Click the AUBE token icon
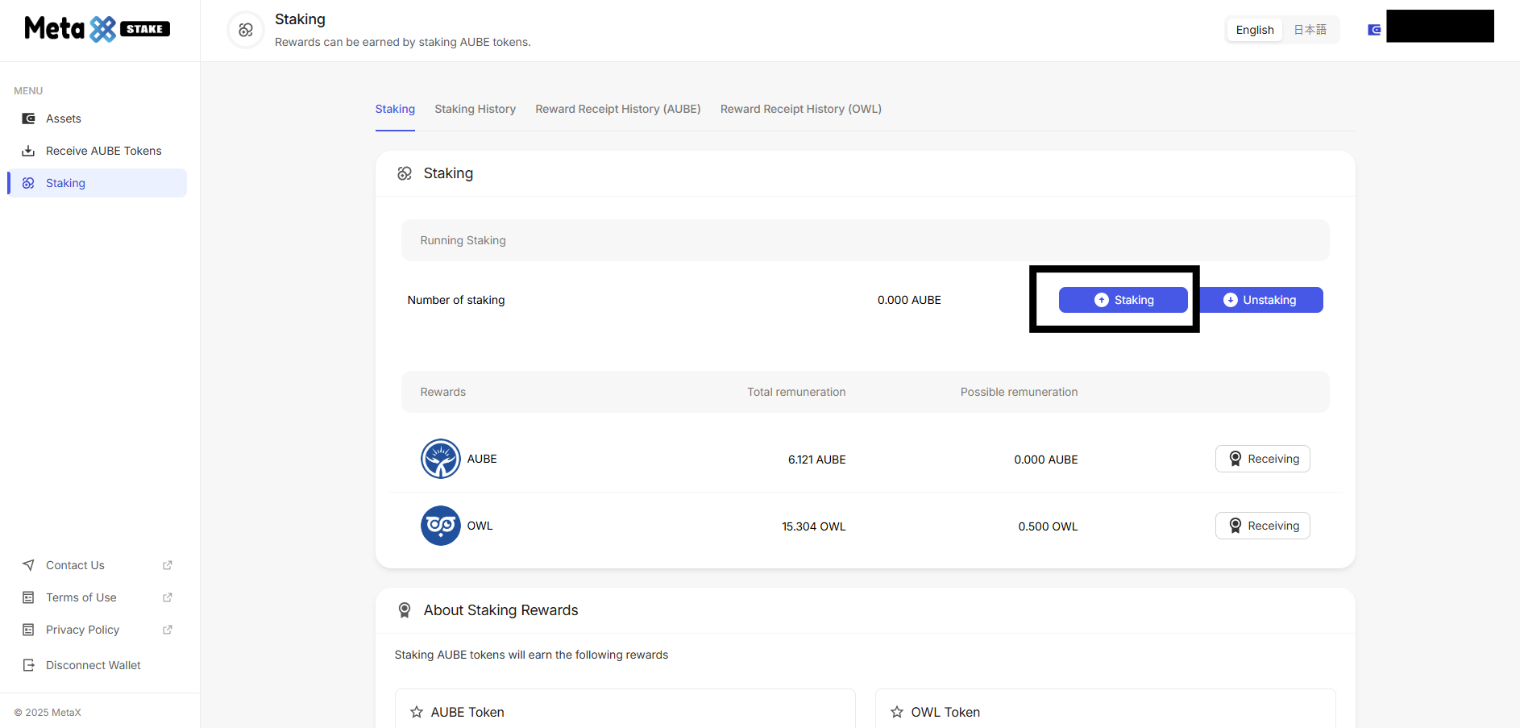This screenshot has width=1520, height=728. pos(440,459)
